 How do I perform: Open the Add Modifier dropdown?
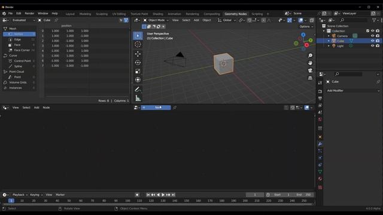[x=353, y=91]
